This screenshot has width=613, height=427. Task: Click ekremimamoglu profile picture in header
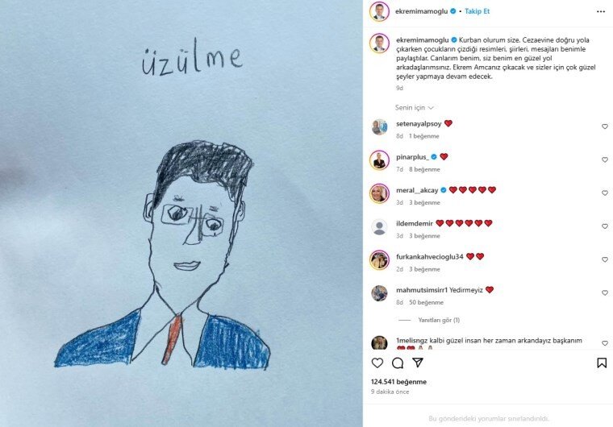379,11
